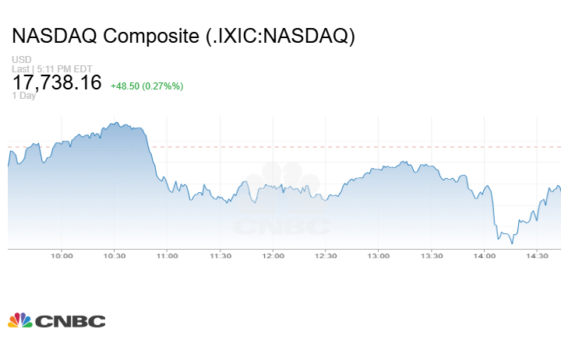561x350 pixels.
Task: Click the green +48.50 (0.27%) change figure
Action: 147,86
